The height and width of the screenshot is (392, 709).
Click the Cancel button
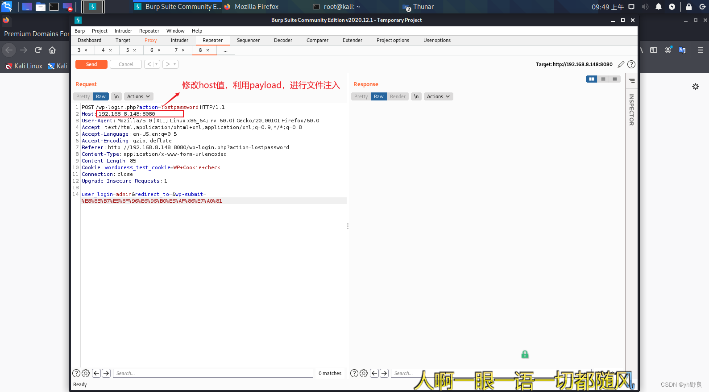(x=126, y=64)
